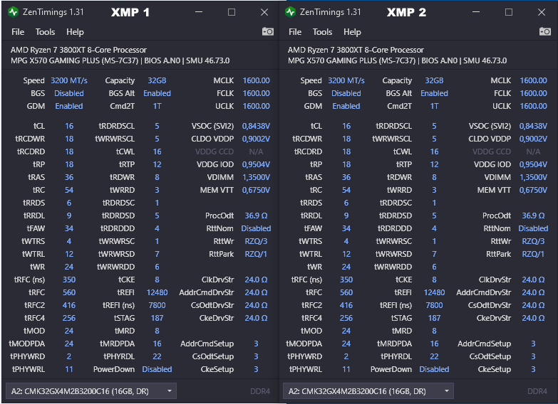Viewport: 558px width, 404px height.
Task: Click the ClkDrvStr value 24.0 Ω in XMP 1
Action: [256, 280]
